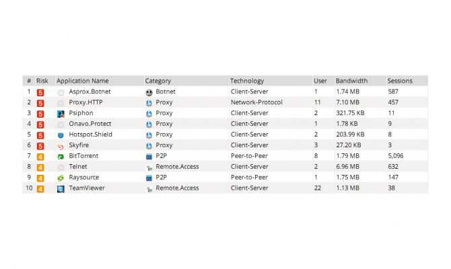Click the red risk 5 badge for Asprox.Botnet
The image size is (451, 269).
(40, 91)
